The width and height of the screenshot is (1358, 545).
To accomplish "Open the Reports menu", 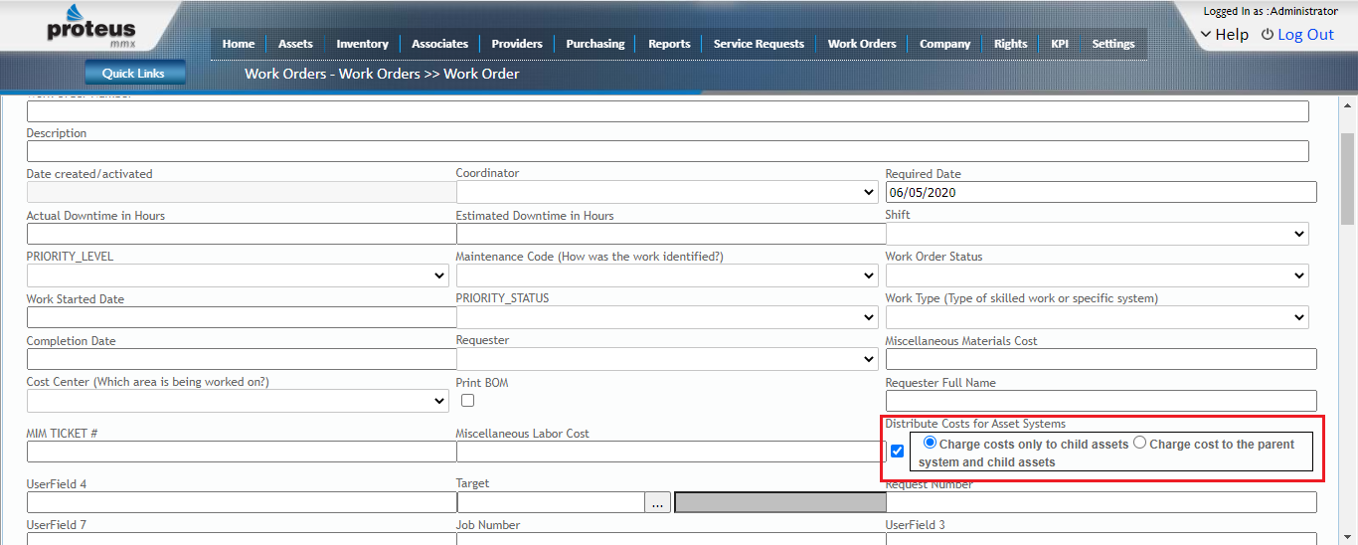I will [669, 44].
